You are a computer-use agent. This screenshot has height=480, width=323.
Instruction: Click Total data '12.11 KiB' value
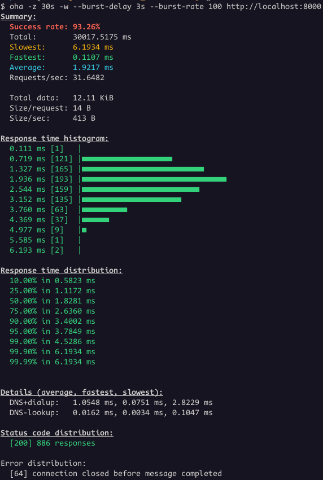pyautogui.click(x=93, y=98)
